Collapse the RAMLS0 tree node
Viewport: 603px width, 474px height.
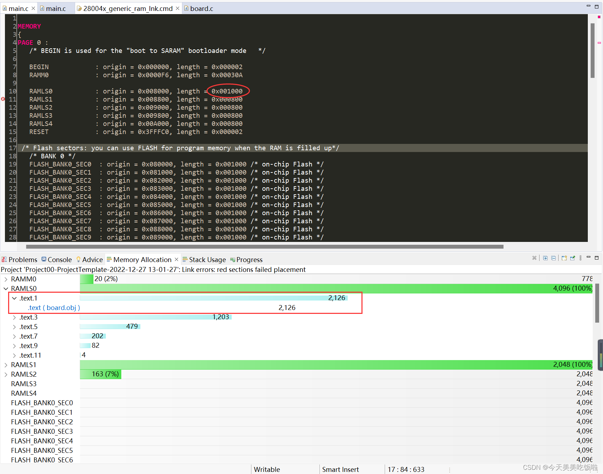coord(6,288)
